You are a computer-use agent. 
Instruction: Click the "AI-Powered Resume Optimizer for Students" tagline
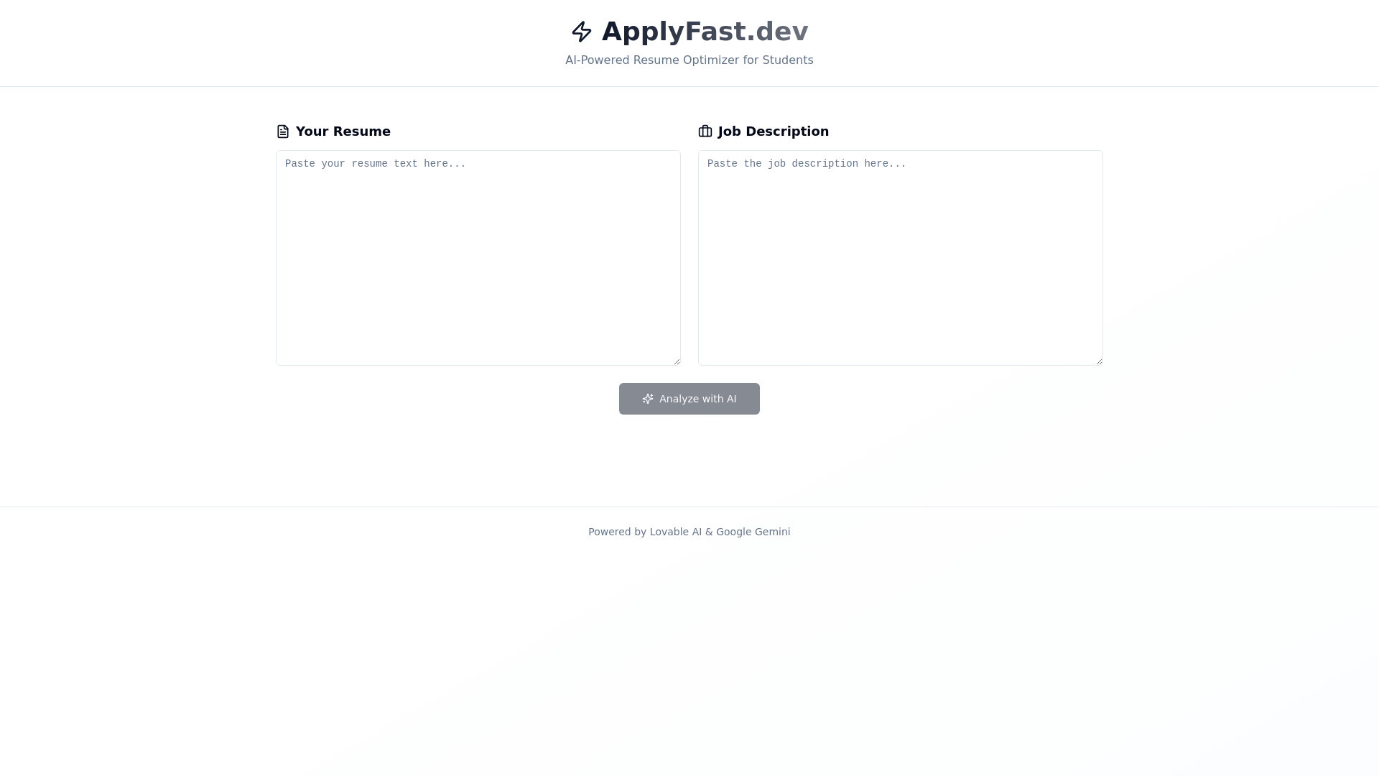(x=689, y=60)
